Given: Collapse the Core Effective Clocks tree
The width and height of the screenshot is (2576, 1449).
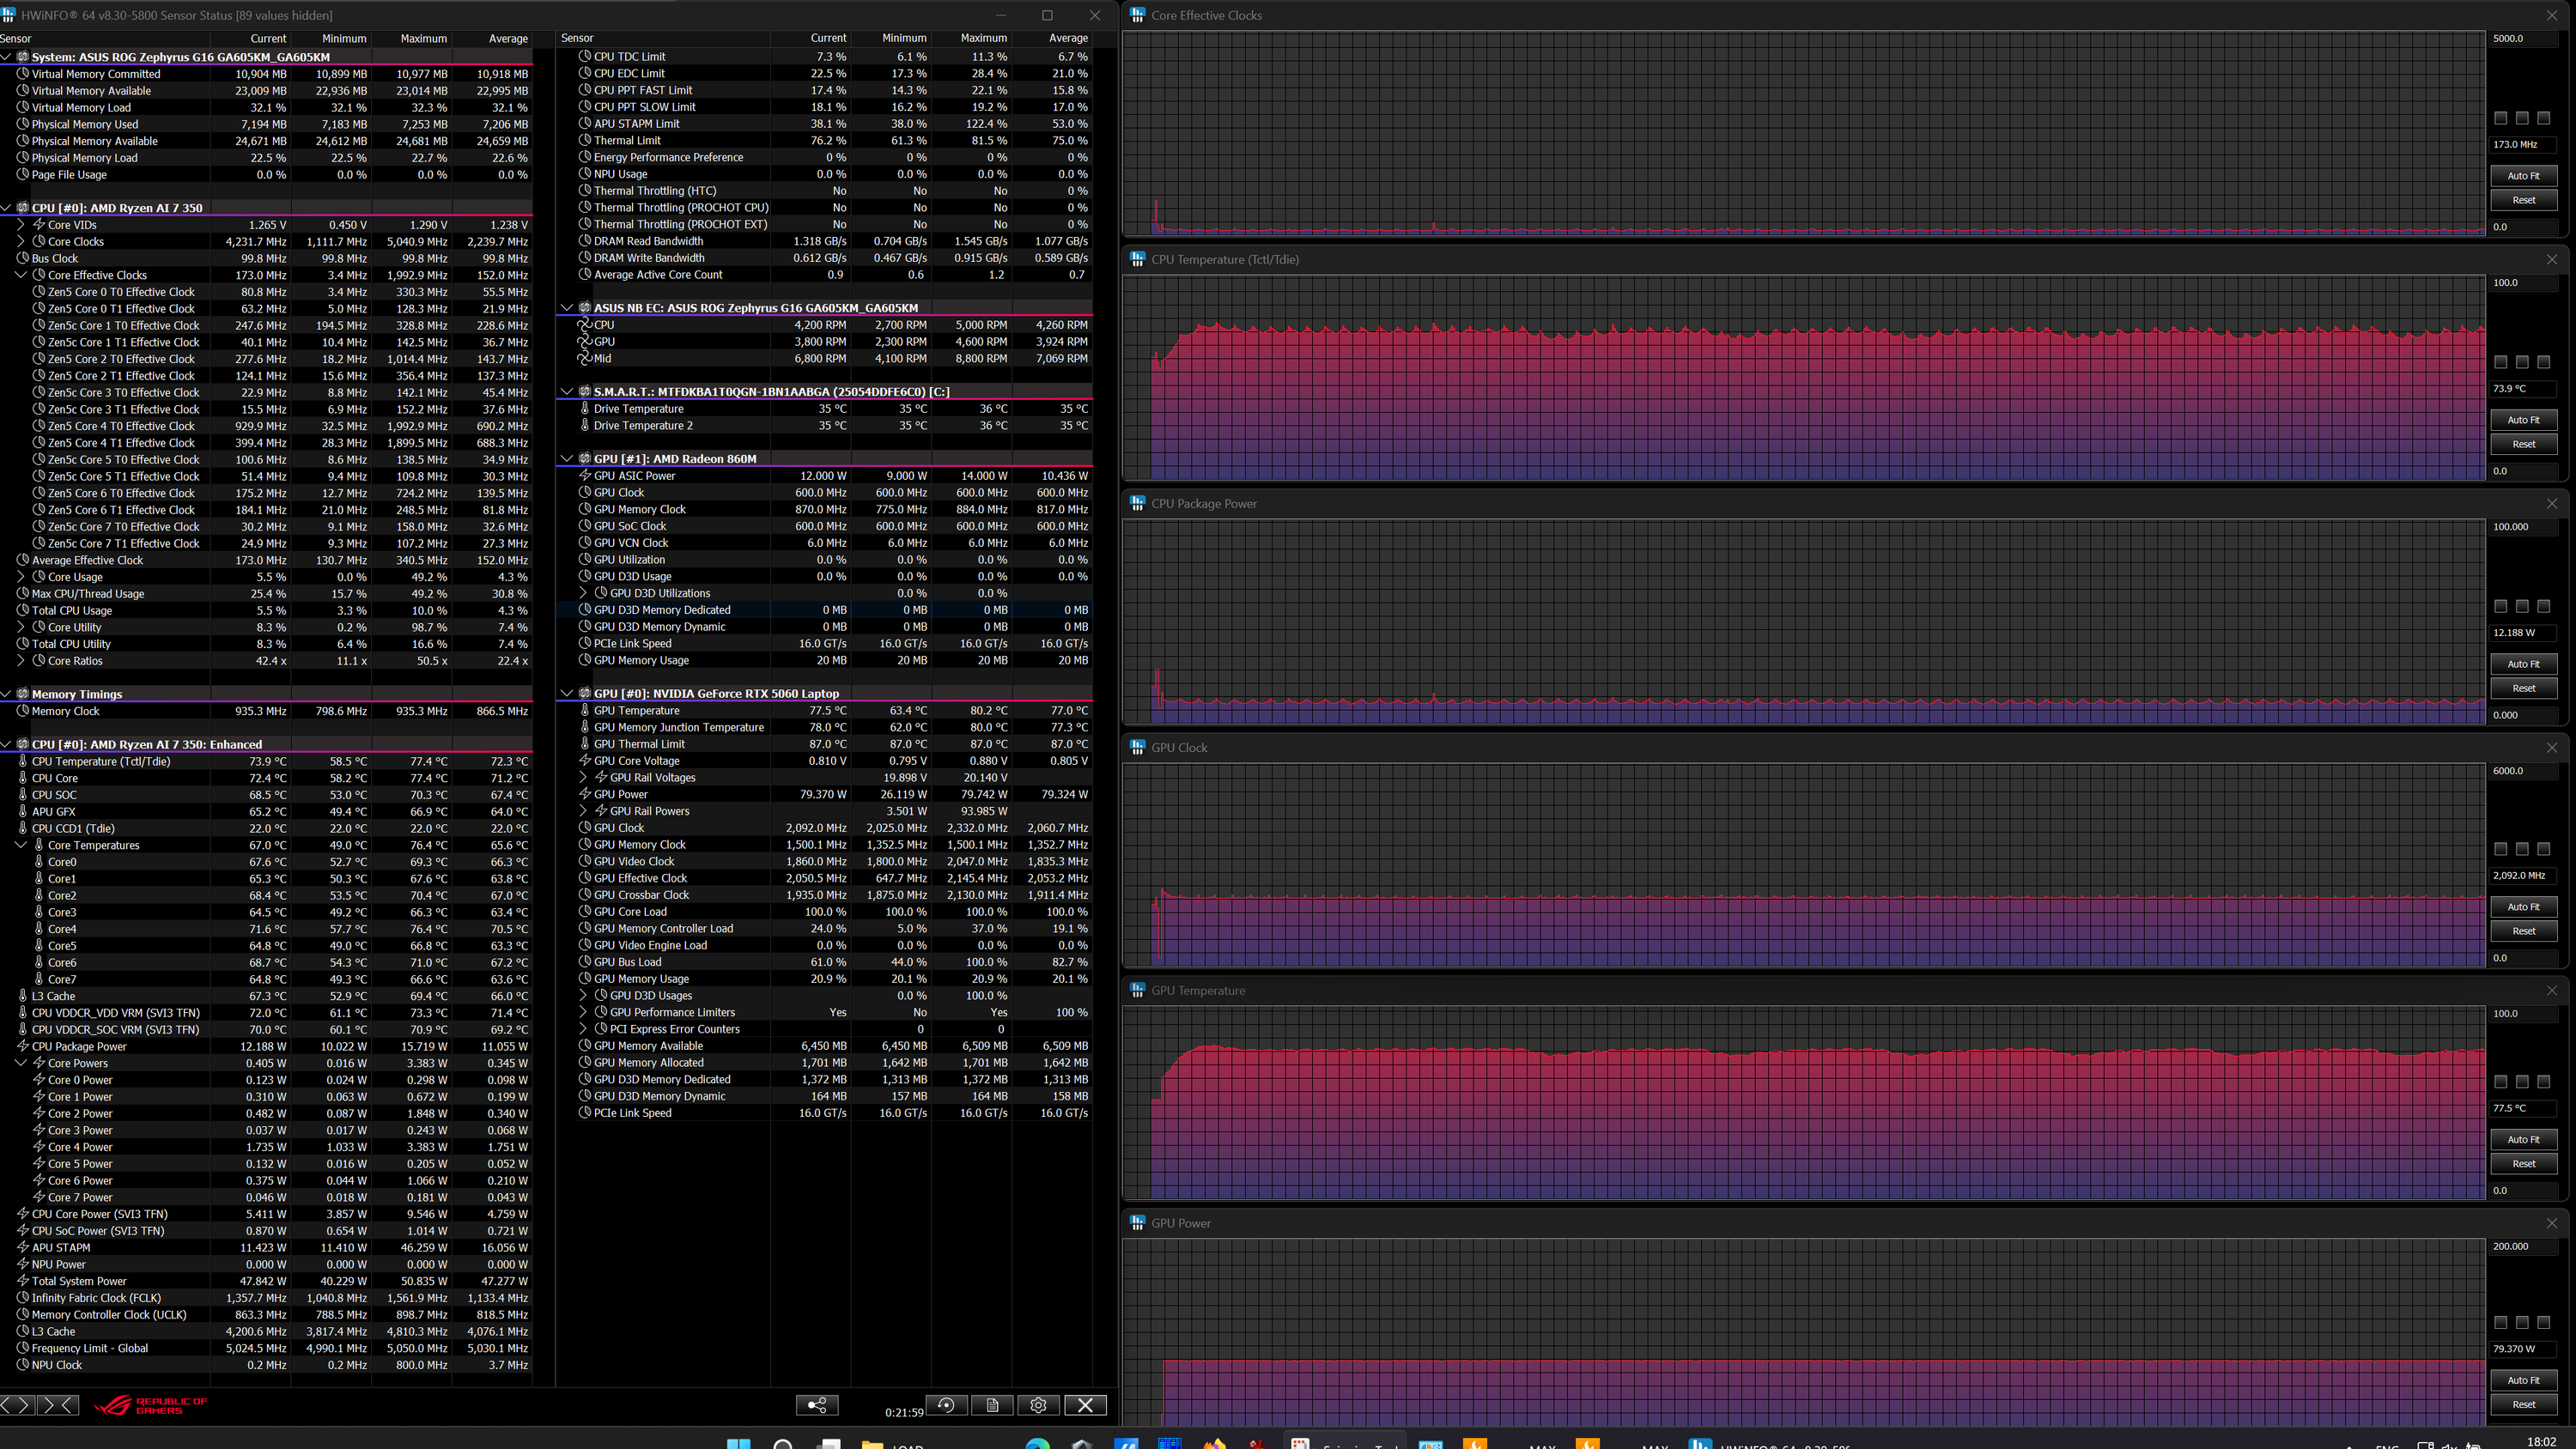Looking at the screenshot, I should click(21, 275).
